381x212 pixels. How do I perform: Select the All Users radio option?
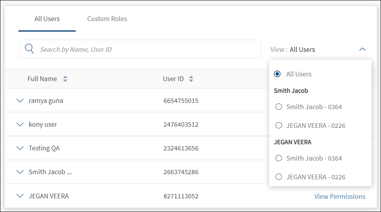(277, 74)
